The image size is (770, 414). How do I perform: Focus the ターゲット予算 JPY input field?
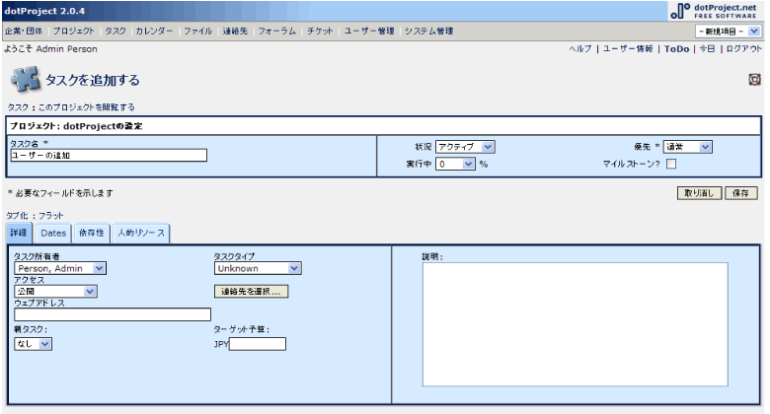coord(258,344)
